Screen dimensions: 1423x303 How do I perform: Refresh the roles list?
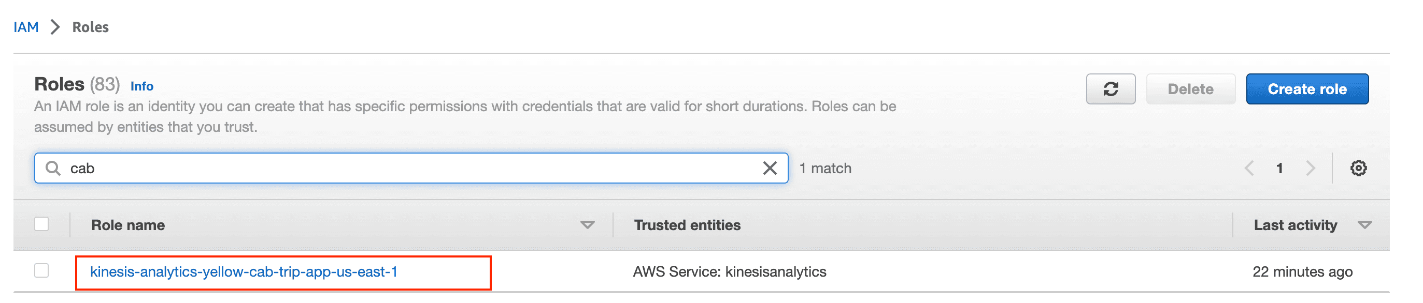[x=1111, y=89]
